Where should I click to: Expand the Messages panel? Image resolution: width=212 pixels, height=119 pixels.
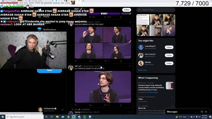[206, 112]
